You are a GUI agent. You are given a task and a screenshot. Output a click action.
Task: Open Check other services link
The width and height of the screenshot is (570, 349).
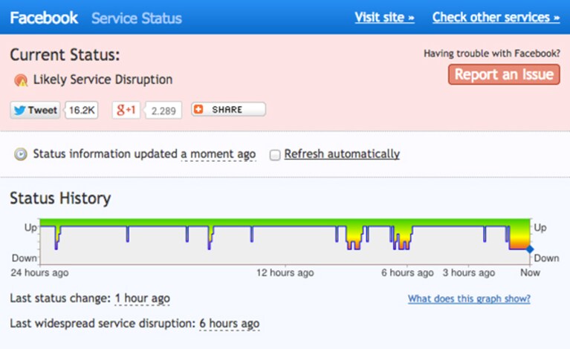click(x=496, y=17)
